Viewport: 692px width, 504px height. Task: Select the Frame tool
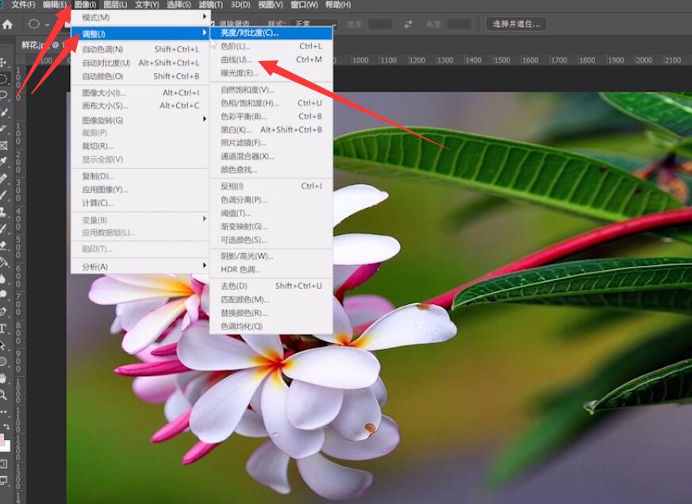3,145
